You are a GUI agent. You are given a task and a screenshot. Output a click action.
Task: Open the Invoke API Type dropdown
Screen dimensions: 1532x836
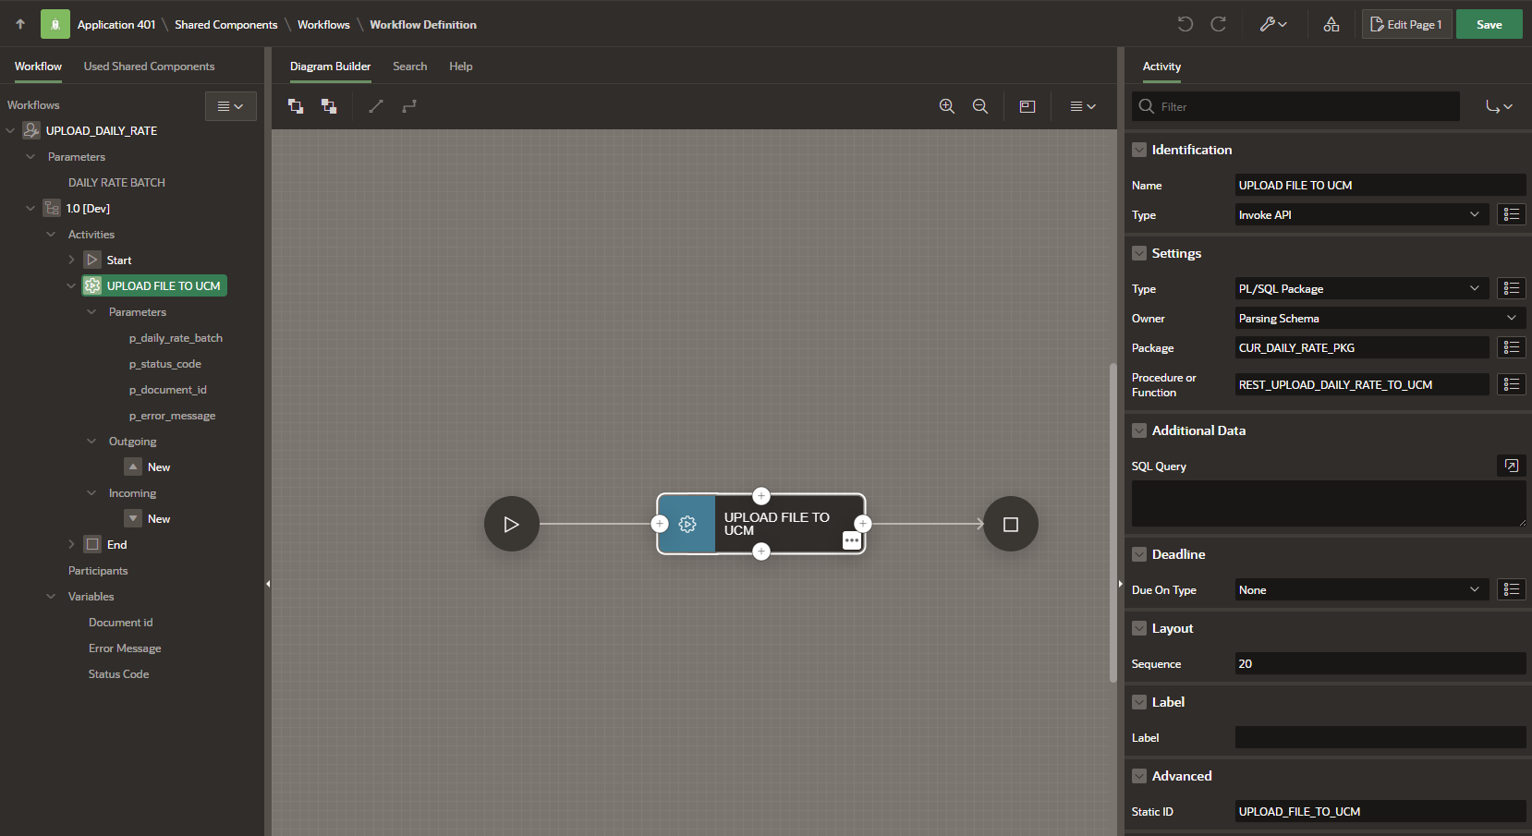[x=1360, y=214]
